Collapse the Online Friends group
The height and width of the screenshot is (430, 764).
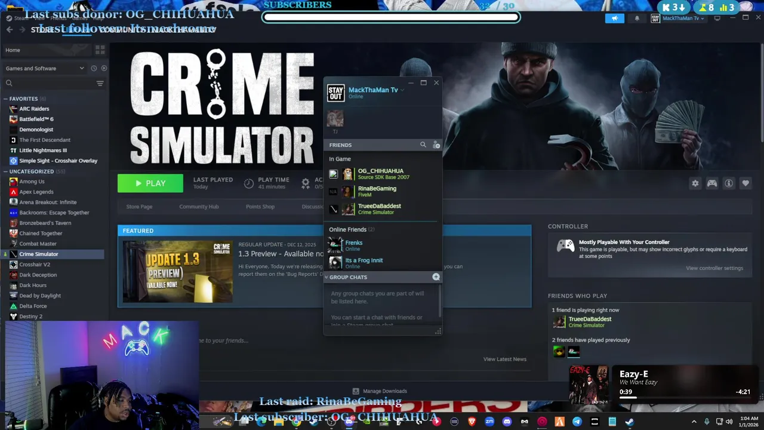pos(352,229)
